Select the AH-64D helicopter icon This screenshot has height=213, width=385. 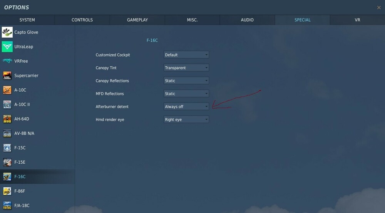(7, 119)
